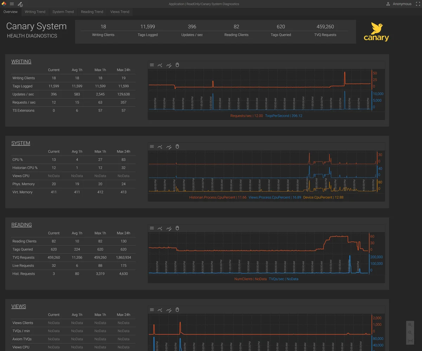Select TvqsPerSecond legend on Writing chart
Screen dimensions: 422x351
click(x=284, y=116)
